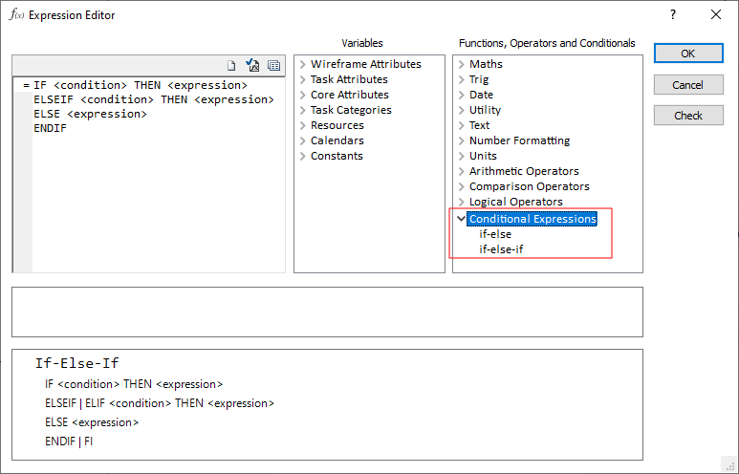Select Constants in the Variables list
The height and width of the screenshot is (474, 739).
click(337, 156)
